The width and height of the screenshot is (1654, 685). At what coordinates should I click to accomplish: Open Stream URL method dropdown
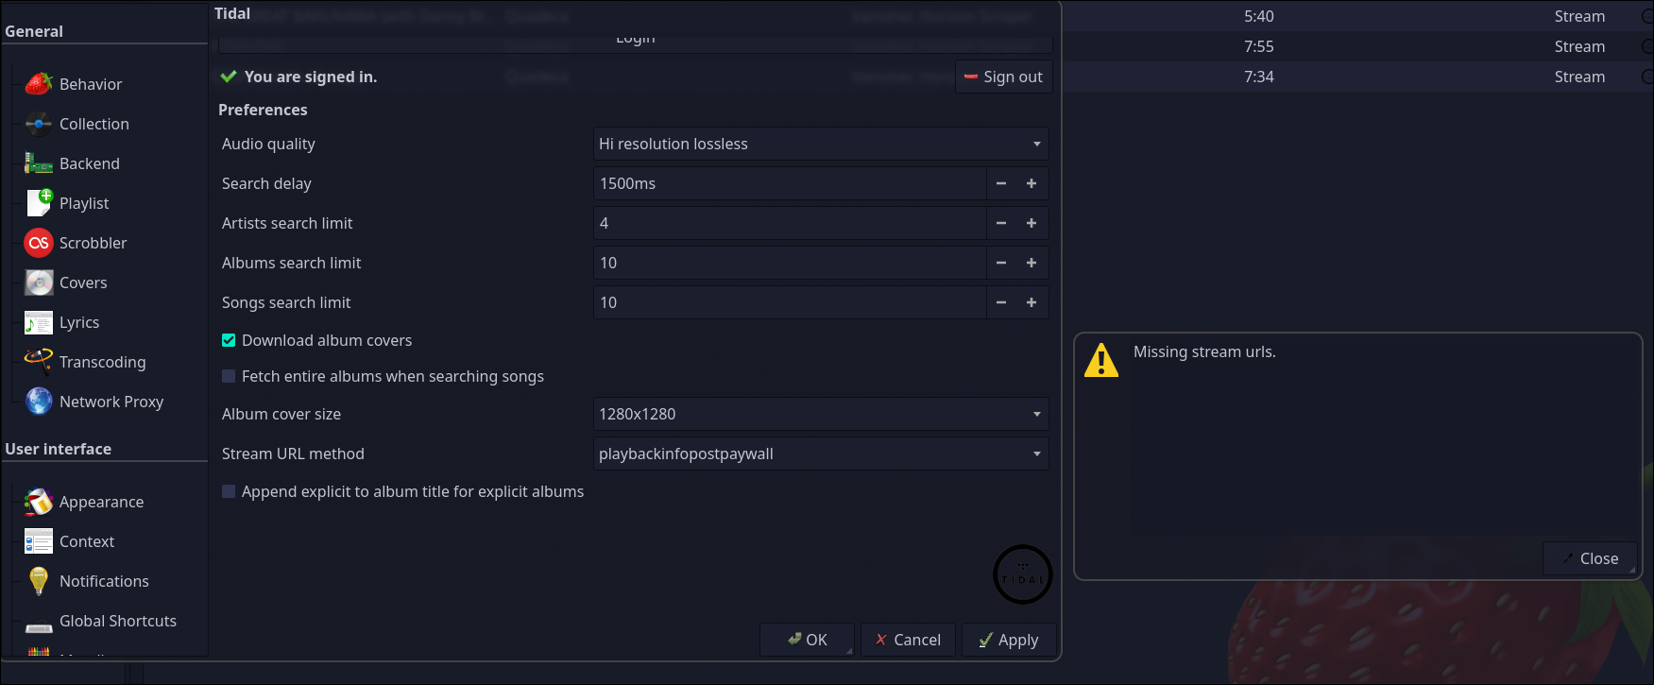(x=821, y=454)
